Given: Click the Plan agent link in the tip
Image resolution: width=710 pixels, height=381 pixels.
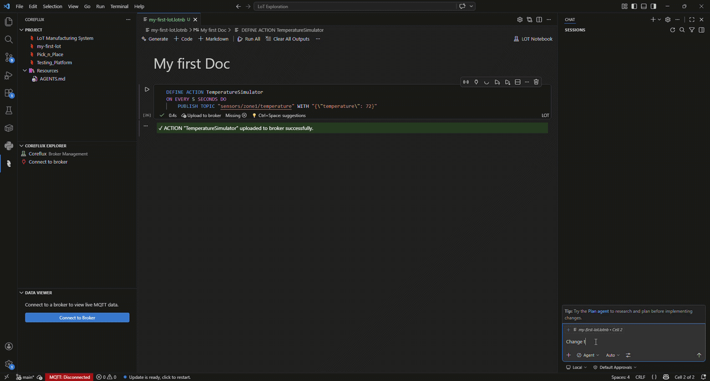Looking at the screenshot, I should 599,311.
